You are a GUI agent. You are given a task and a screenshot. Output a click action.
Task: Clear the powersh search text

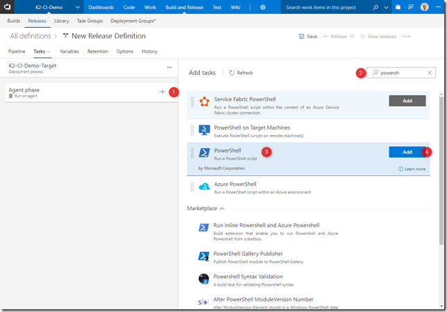click(430, 73)
